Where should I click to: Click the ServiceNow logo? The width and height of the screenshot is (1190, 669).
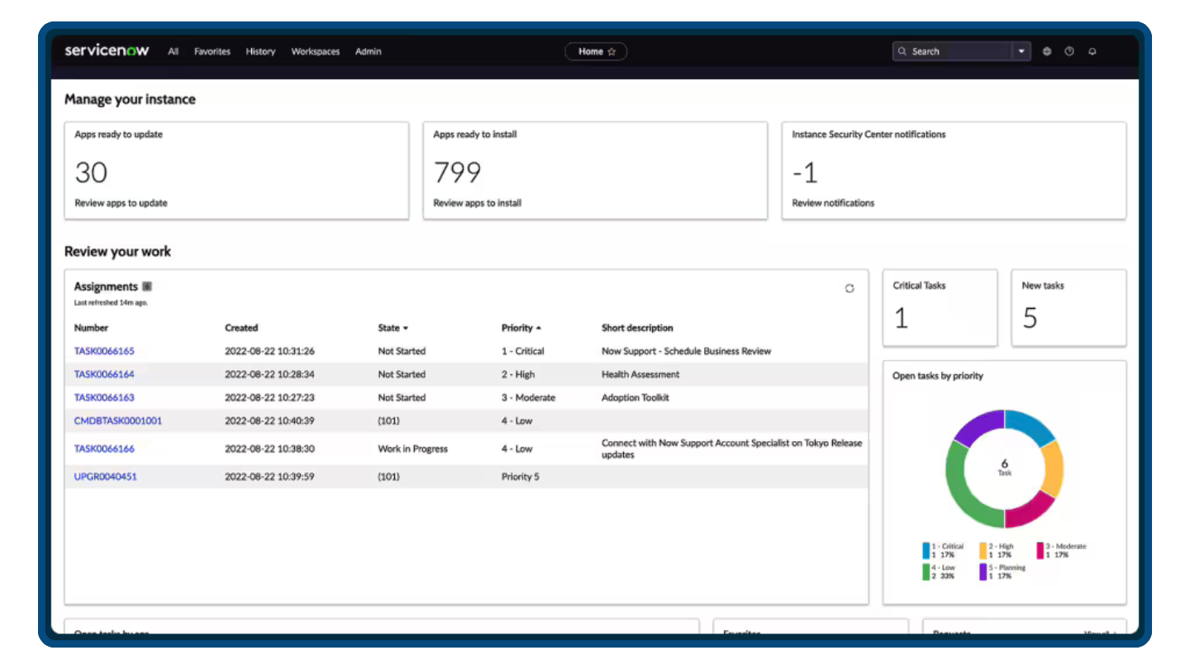pyautogui.click(x=107, y=50)
